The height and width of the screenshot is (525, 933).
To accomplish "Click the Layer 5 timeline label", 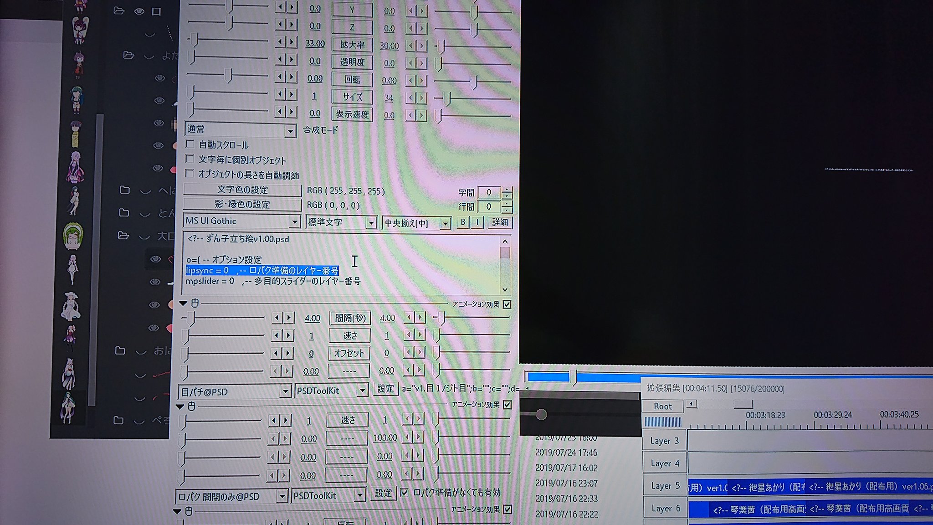I will pos(665,486).
